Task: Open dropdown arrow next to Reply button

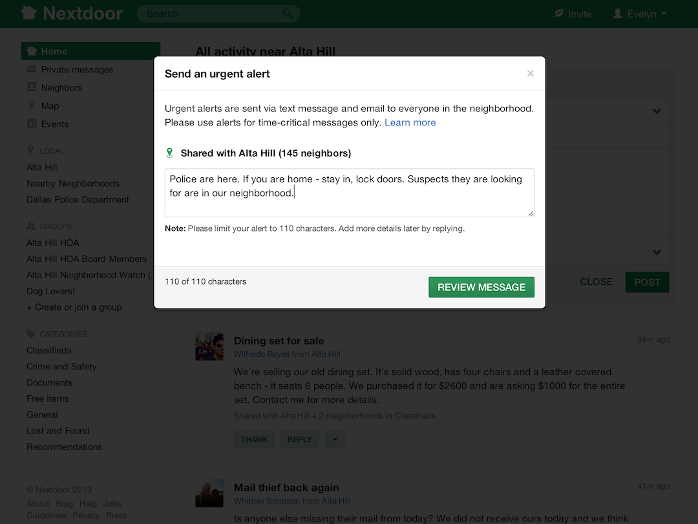Action: coord(335,440)
